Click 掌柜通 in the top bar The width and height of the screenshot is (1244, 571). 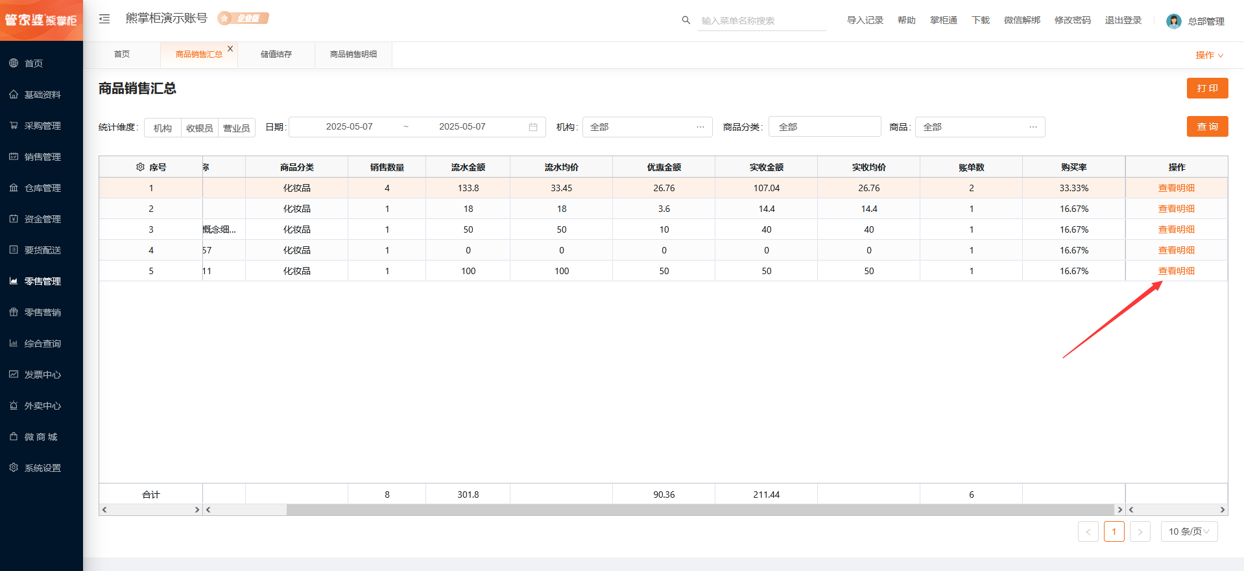coord(944,21)
